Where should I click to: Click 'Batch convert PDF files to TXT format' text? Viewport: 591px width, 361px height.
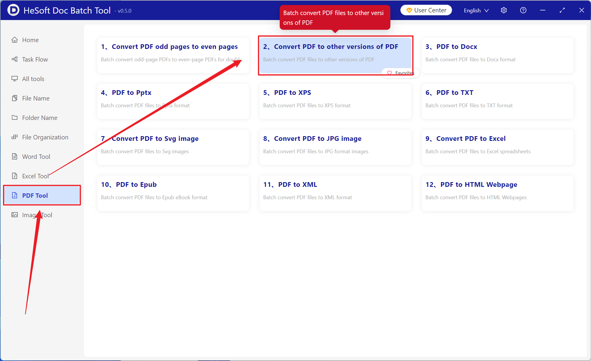(469, 105)
